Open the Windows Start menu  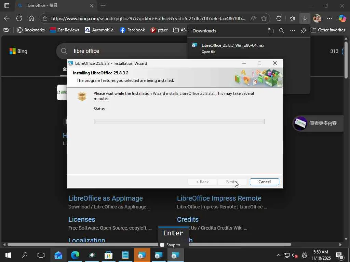pyautogui.click(x=8, y=255)
